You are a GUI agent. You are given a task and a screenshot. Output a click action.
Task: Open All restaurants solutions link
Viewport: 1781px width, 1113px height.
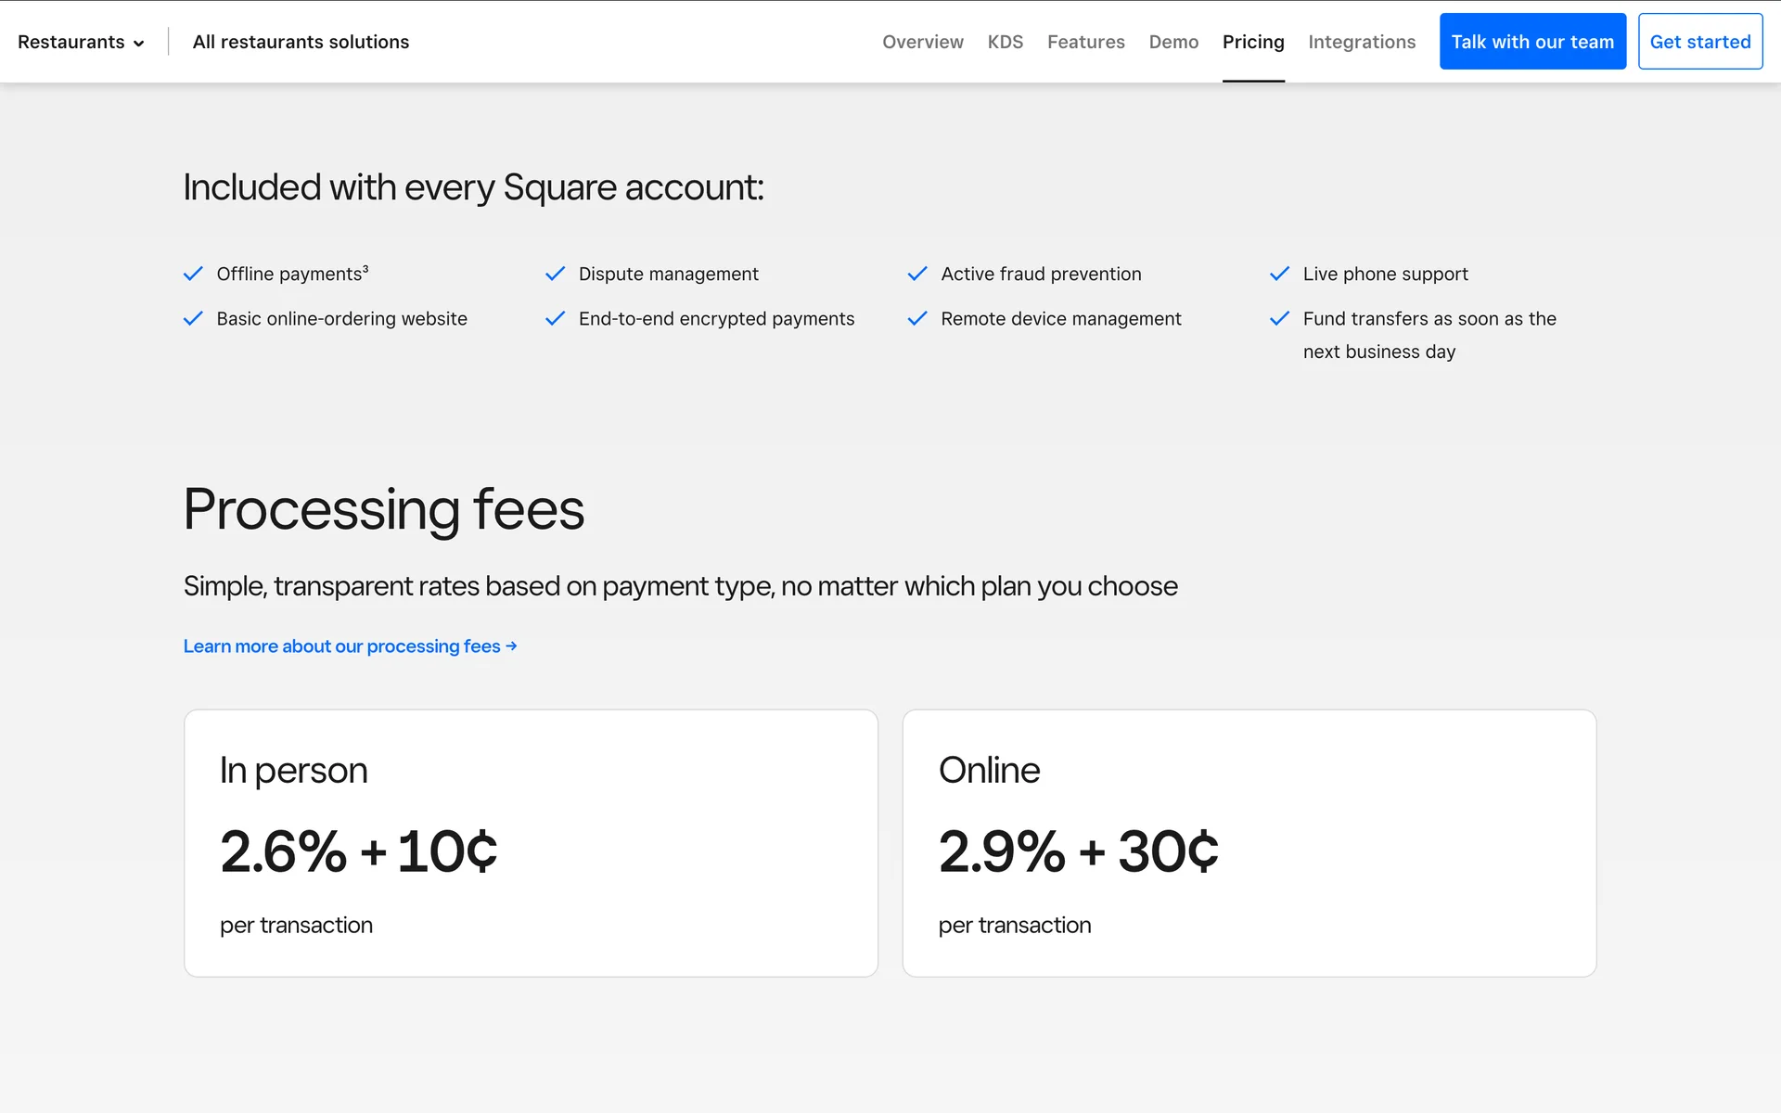tap(301, 42)
